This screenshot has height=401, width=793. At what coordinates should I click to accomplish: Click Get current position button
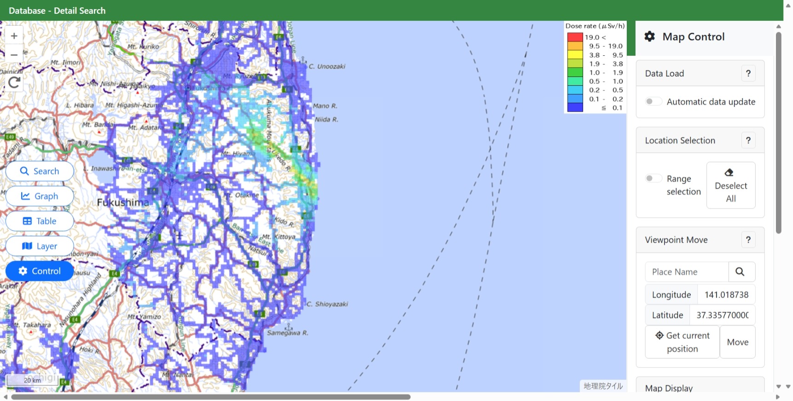point(682,342)
